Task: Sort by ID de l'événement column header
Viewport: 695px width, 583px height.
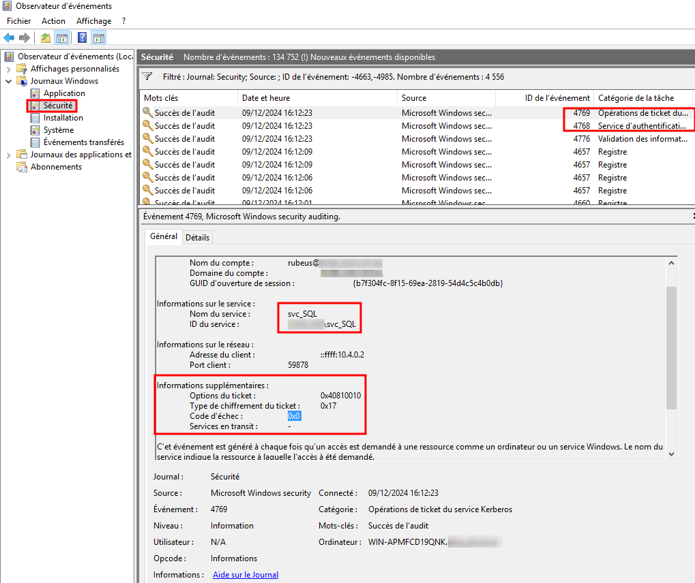Action: point(545,98)
